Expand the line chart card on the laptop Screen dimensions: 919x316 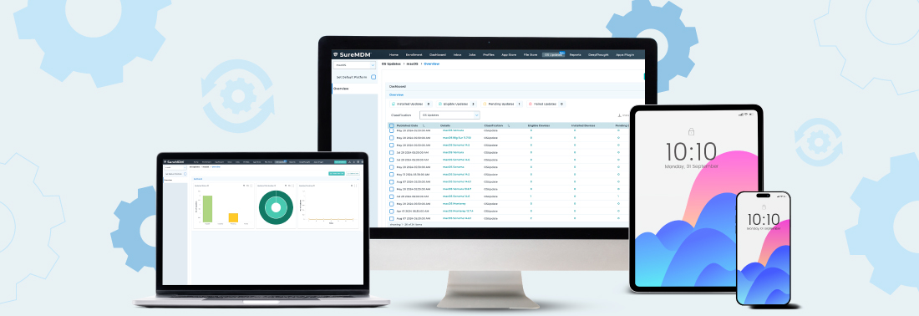point(356,186)
